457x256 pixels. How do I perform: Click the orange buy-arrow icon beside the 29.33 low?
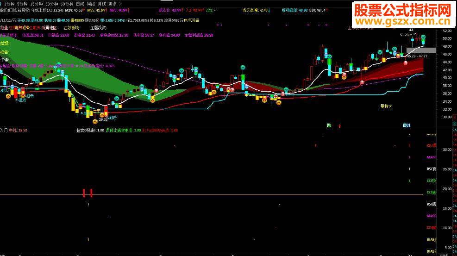click(x=95, y=121)
